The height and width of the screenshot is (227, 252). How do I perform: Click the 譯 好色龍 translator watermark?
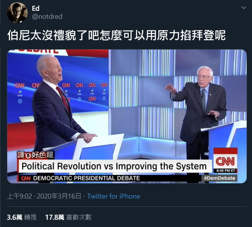(x=35, y=155)
